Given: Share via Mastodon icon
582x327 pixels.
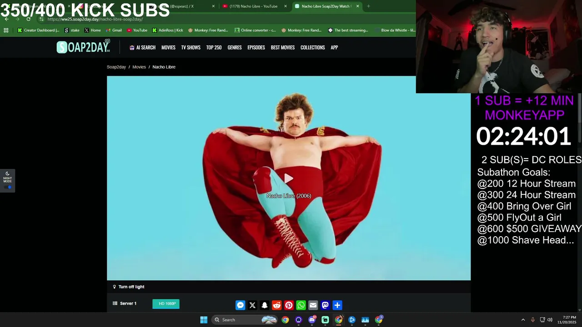Looking at the screenshot, I should tap(325, 305).
